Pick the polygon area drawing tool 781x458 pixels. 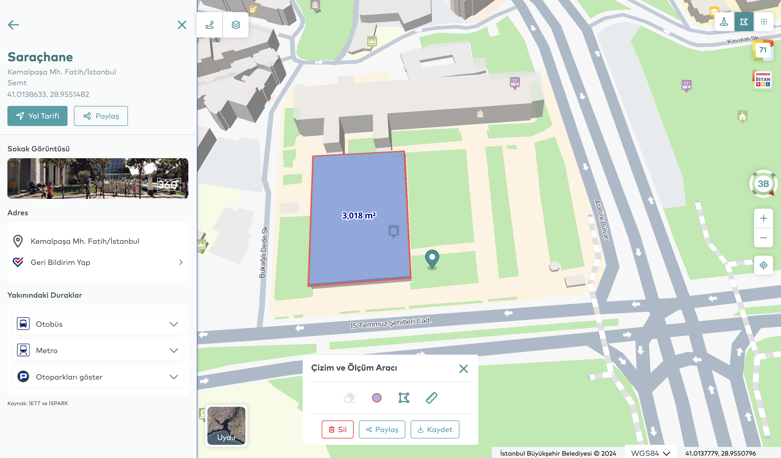click(x=404, y=398)
